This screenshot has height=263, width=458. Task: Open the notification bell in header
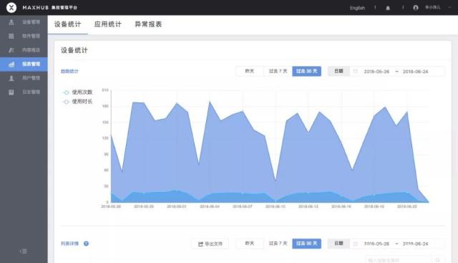pos(388,8)
